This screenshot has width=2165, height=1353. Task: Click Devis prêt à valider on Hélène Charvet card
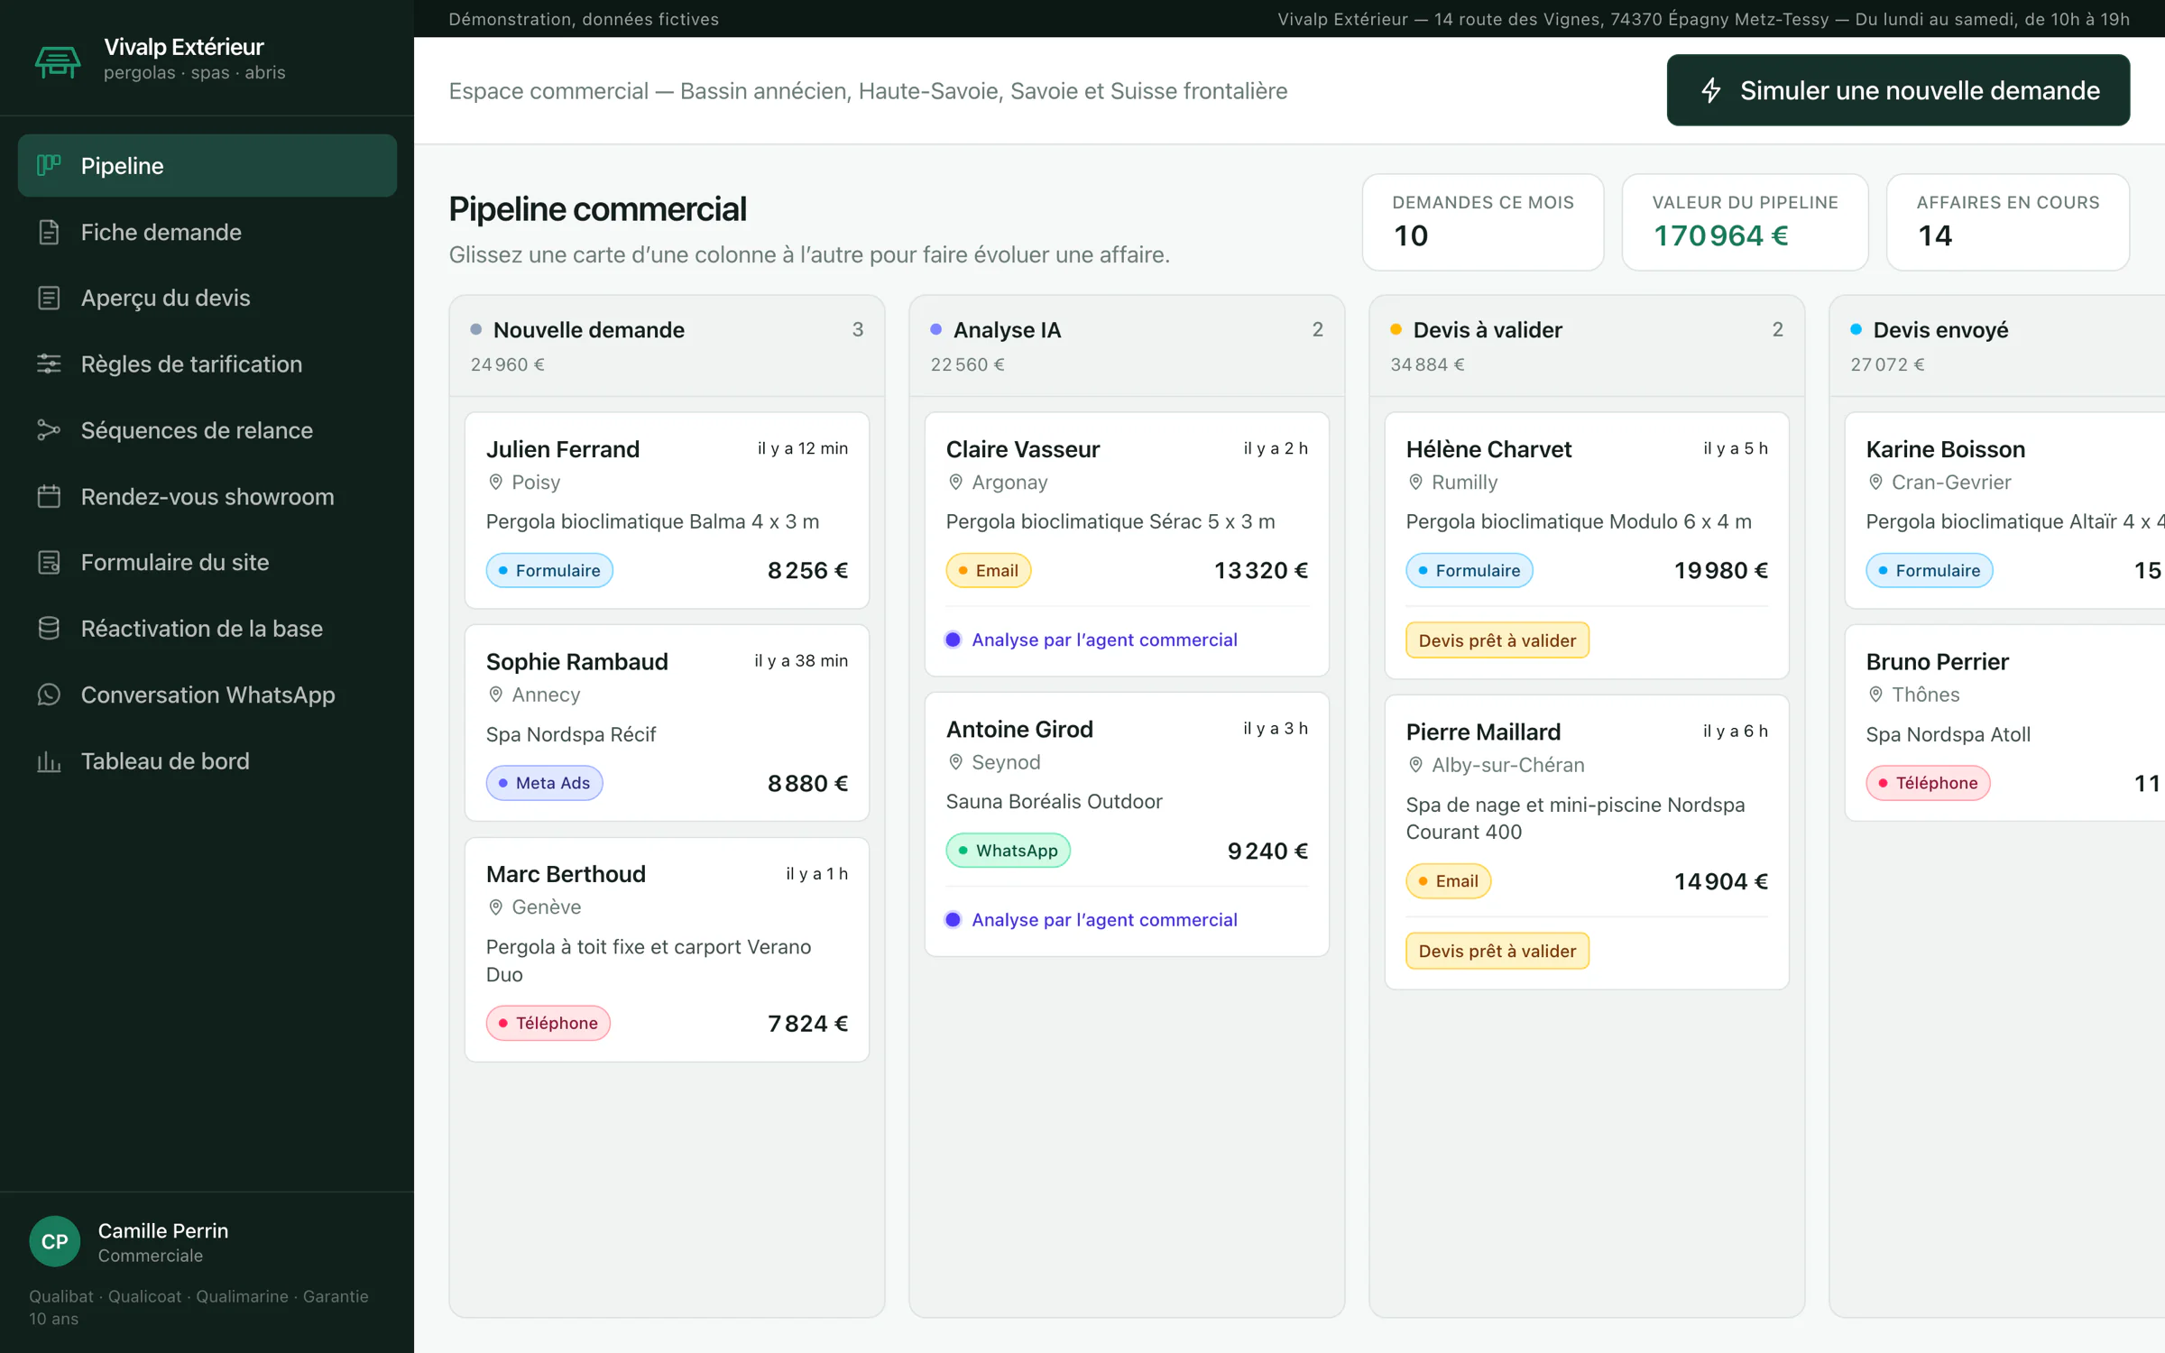pyautogui.click(x=1497, y=640)
